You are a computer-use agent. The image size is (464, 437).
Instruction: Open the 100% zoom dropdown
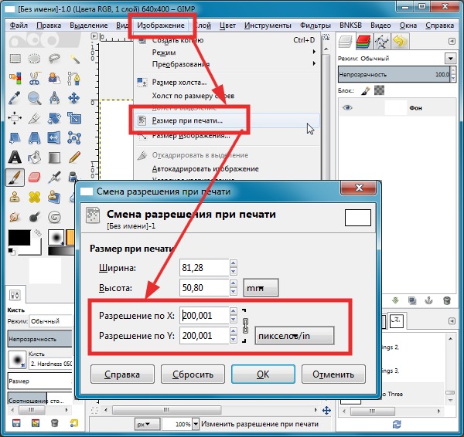196,425
